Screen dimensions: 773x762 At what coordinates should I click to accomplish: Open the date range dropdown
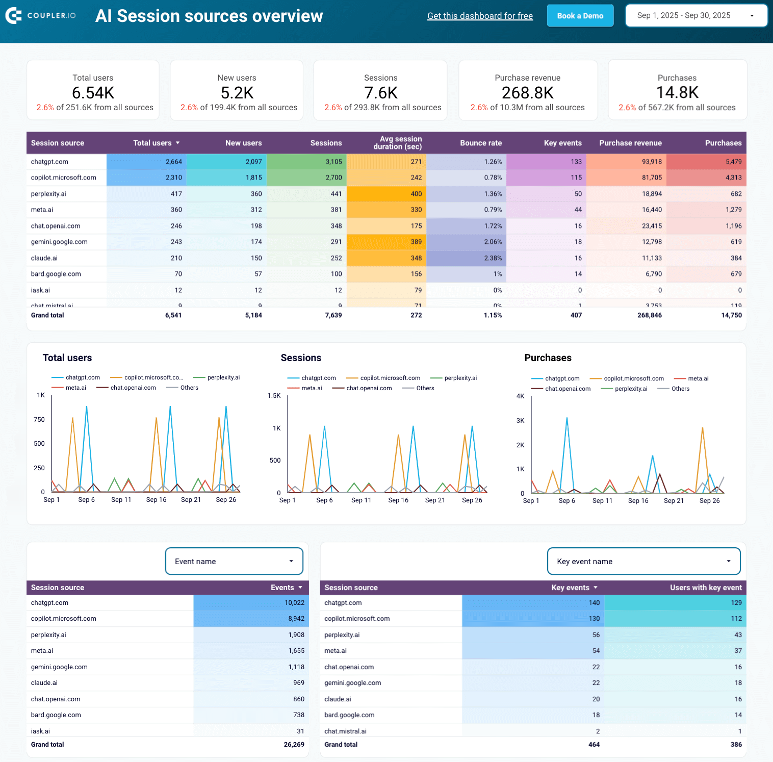(x=696, y=16)
